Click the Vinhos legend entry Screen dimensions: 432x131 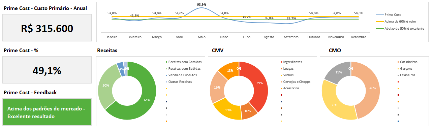point(287,75)
